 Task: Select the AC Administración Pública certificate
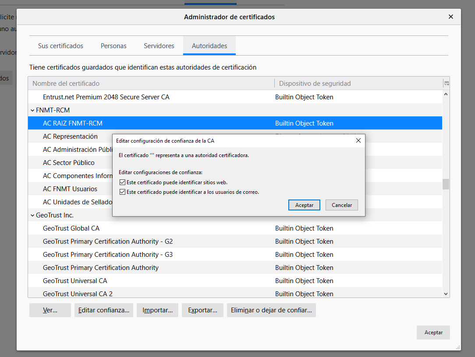(78, 150)
